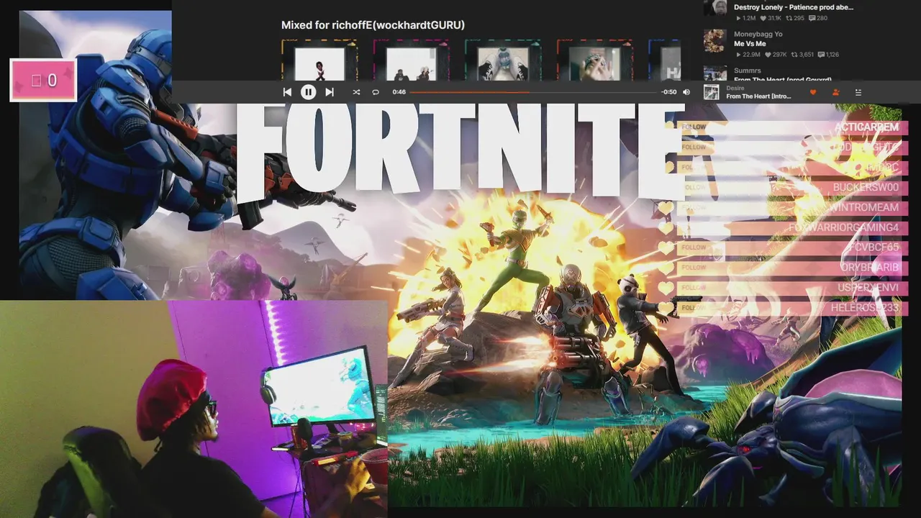Select follower name ACTICARDEM in overlay list
The height and width of the screenshot is (518, 921).
866,127
